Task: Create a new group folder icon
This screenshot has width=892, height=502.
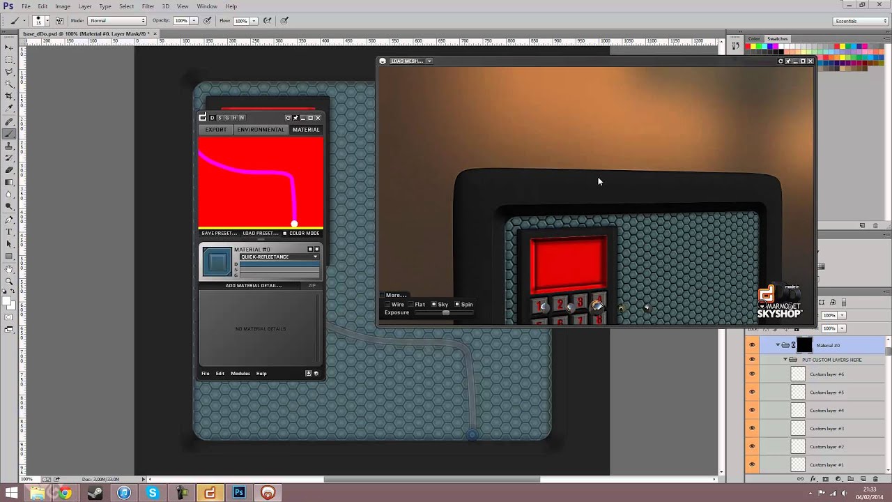Action: point(850,479)
